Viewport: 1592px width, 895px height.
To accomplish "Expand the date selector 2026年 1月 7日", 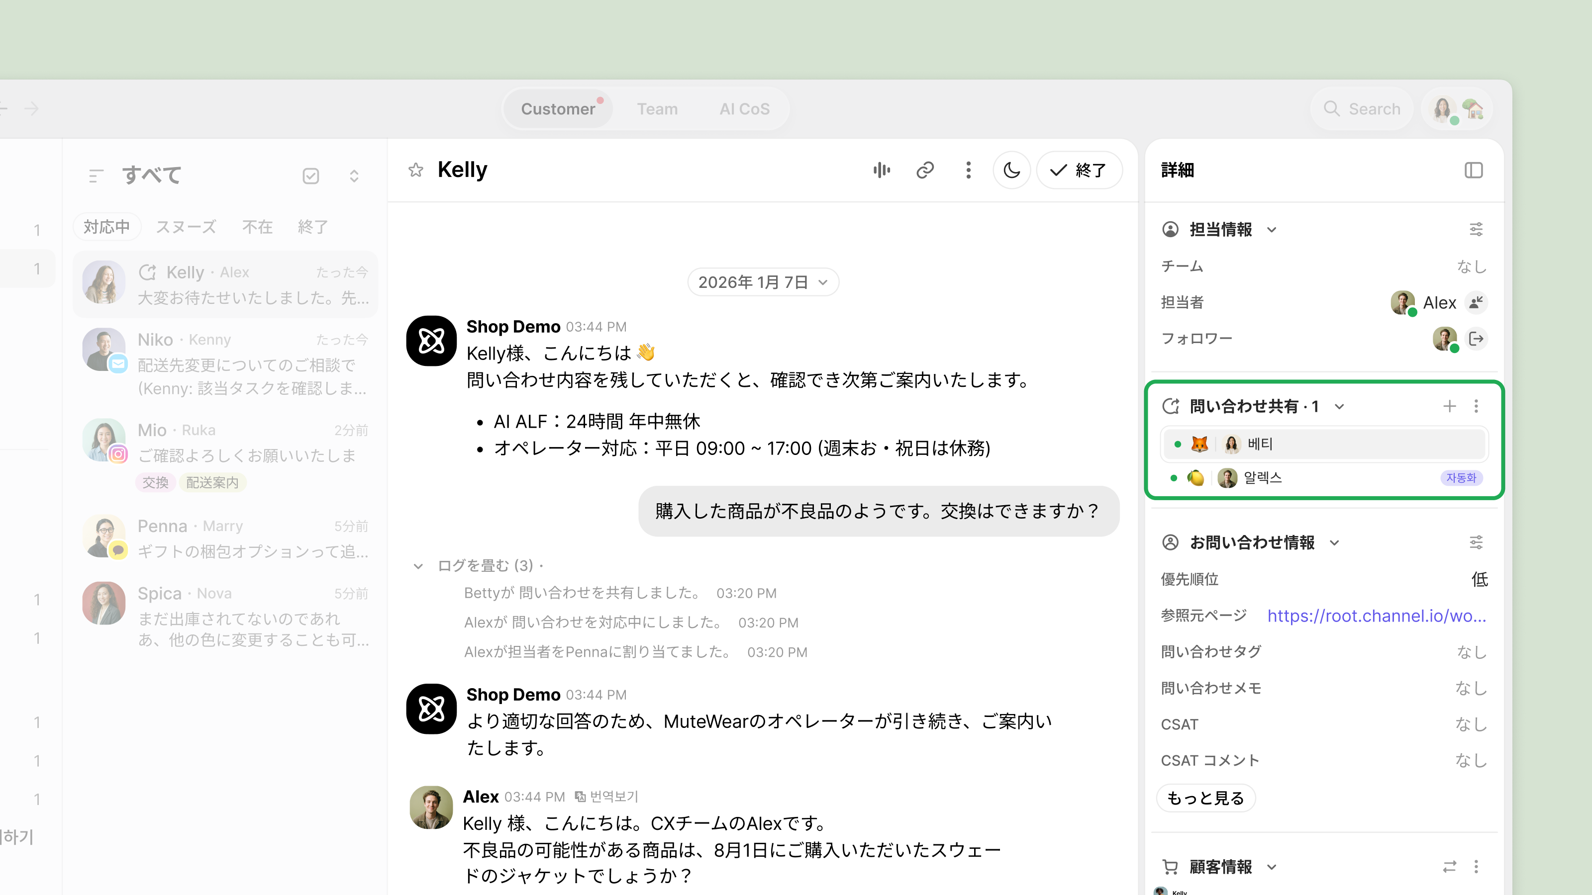I will (763, 282).
